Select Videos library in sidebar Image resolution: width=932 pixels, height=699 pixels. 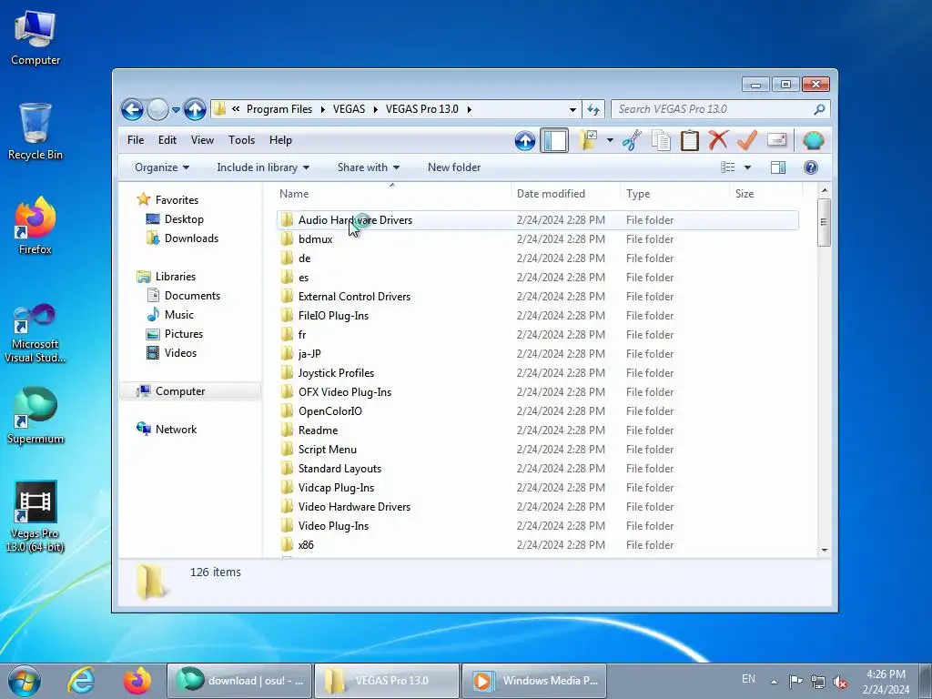tap(180, 353)
